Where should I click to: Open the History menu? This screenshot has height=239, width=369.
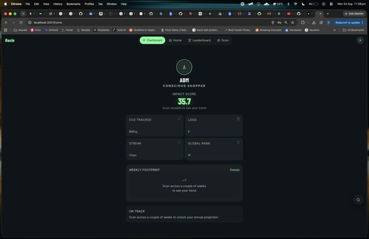(x=58, y=4)
